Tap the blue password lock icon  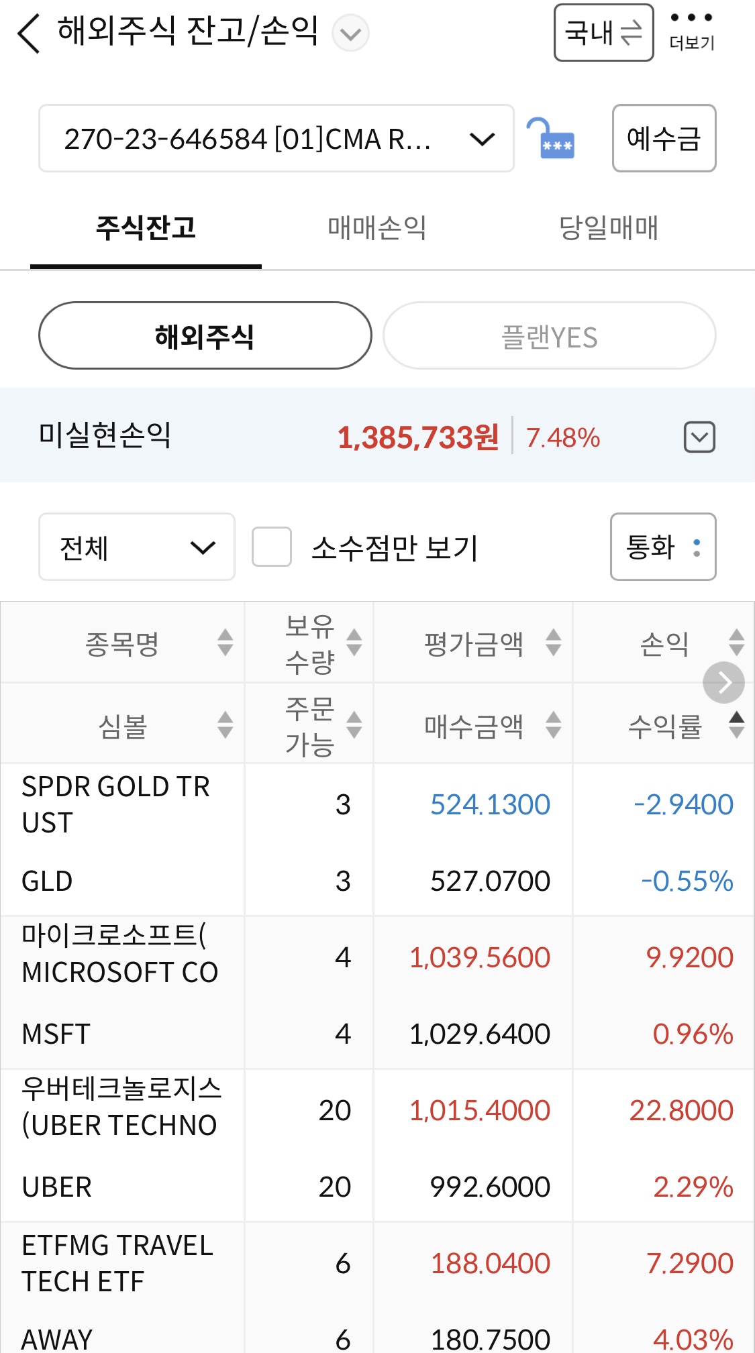click(550, 138)
